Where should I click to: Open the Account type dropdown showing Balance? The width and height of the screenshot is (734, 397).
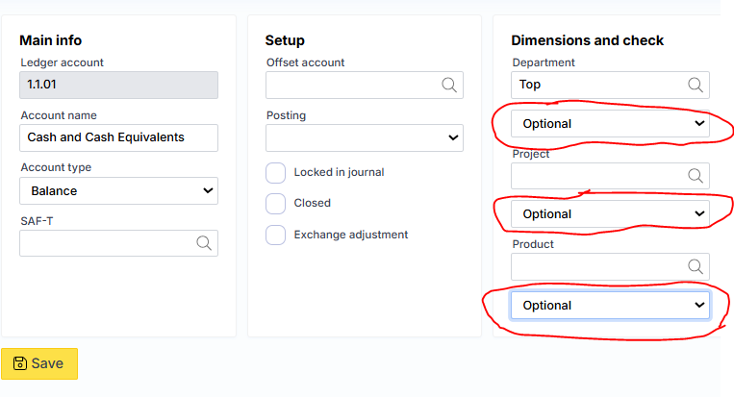118,190
